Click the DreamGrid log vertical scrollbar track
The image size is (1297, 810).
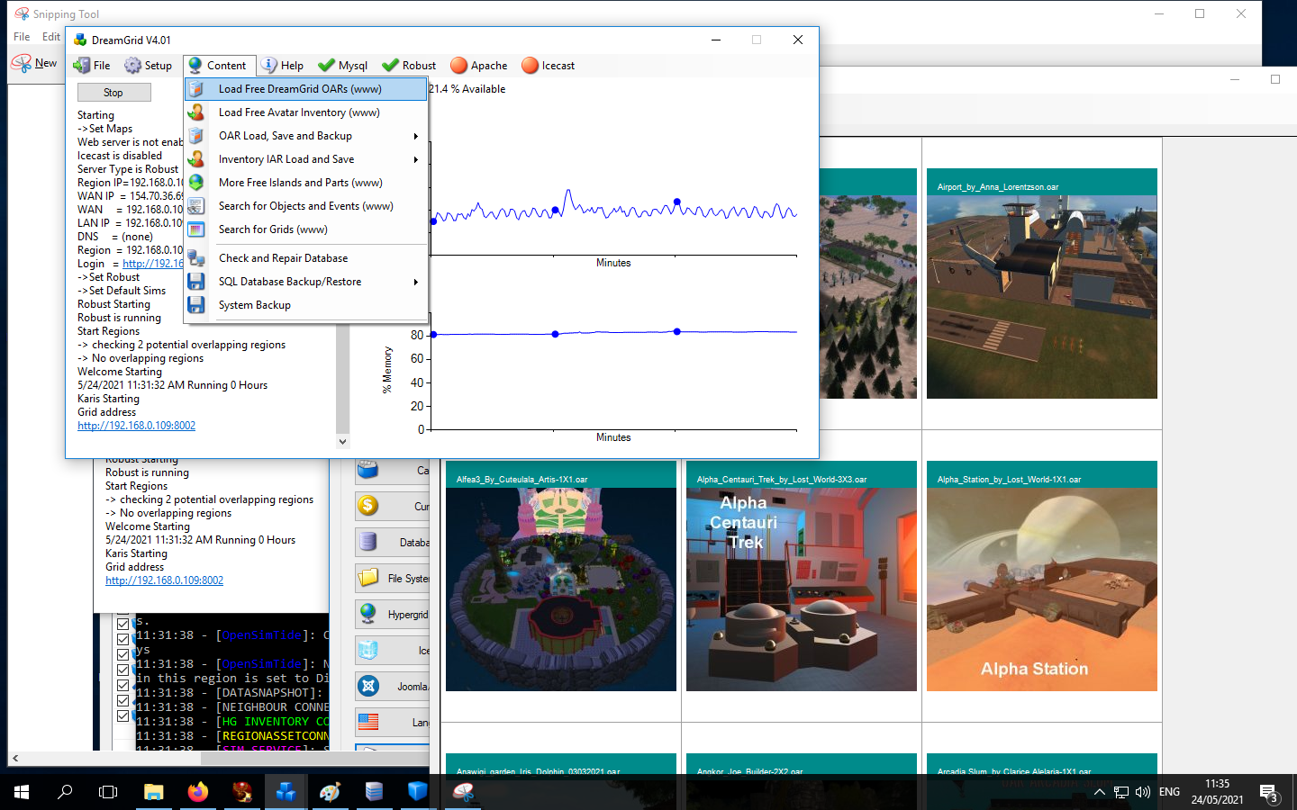[x=342, y=380]
